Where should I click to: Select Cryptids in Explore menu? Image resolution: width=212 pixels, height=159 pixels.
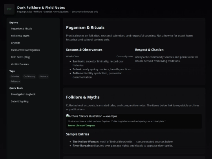16,43
